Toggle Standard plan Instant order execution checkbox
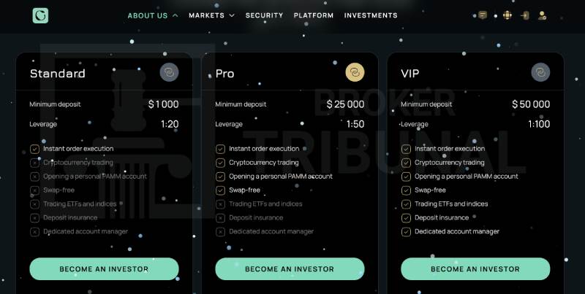 pos(34,149)
